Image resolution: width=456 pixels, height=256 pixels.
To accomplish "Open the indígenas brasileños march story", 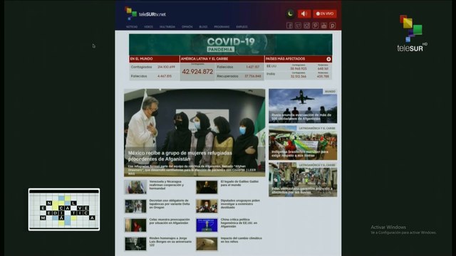I will pyautogui.click(x=303, y=143).
